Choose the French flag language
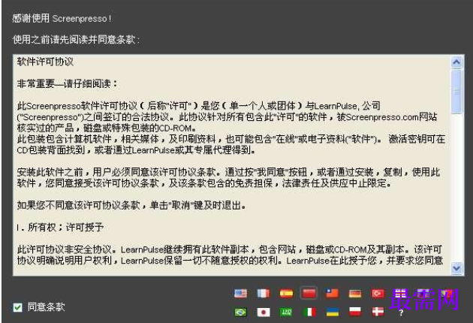 tap(264, 293)
